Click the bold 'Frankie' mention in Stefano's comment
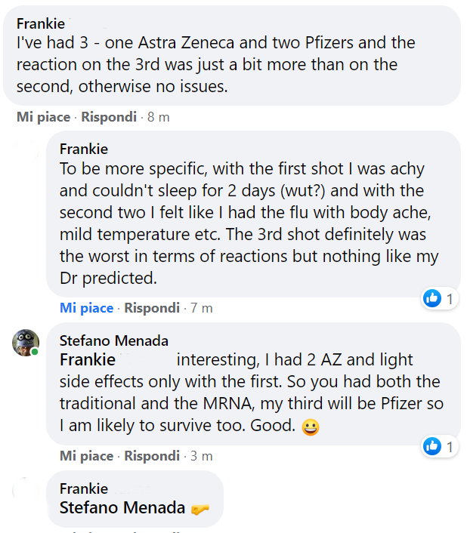Viewport: 467px width, 533px height. click(x=88, y=359)
